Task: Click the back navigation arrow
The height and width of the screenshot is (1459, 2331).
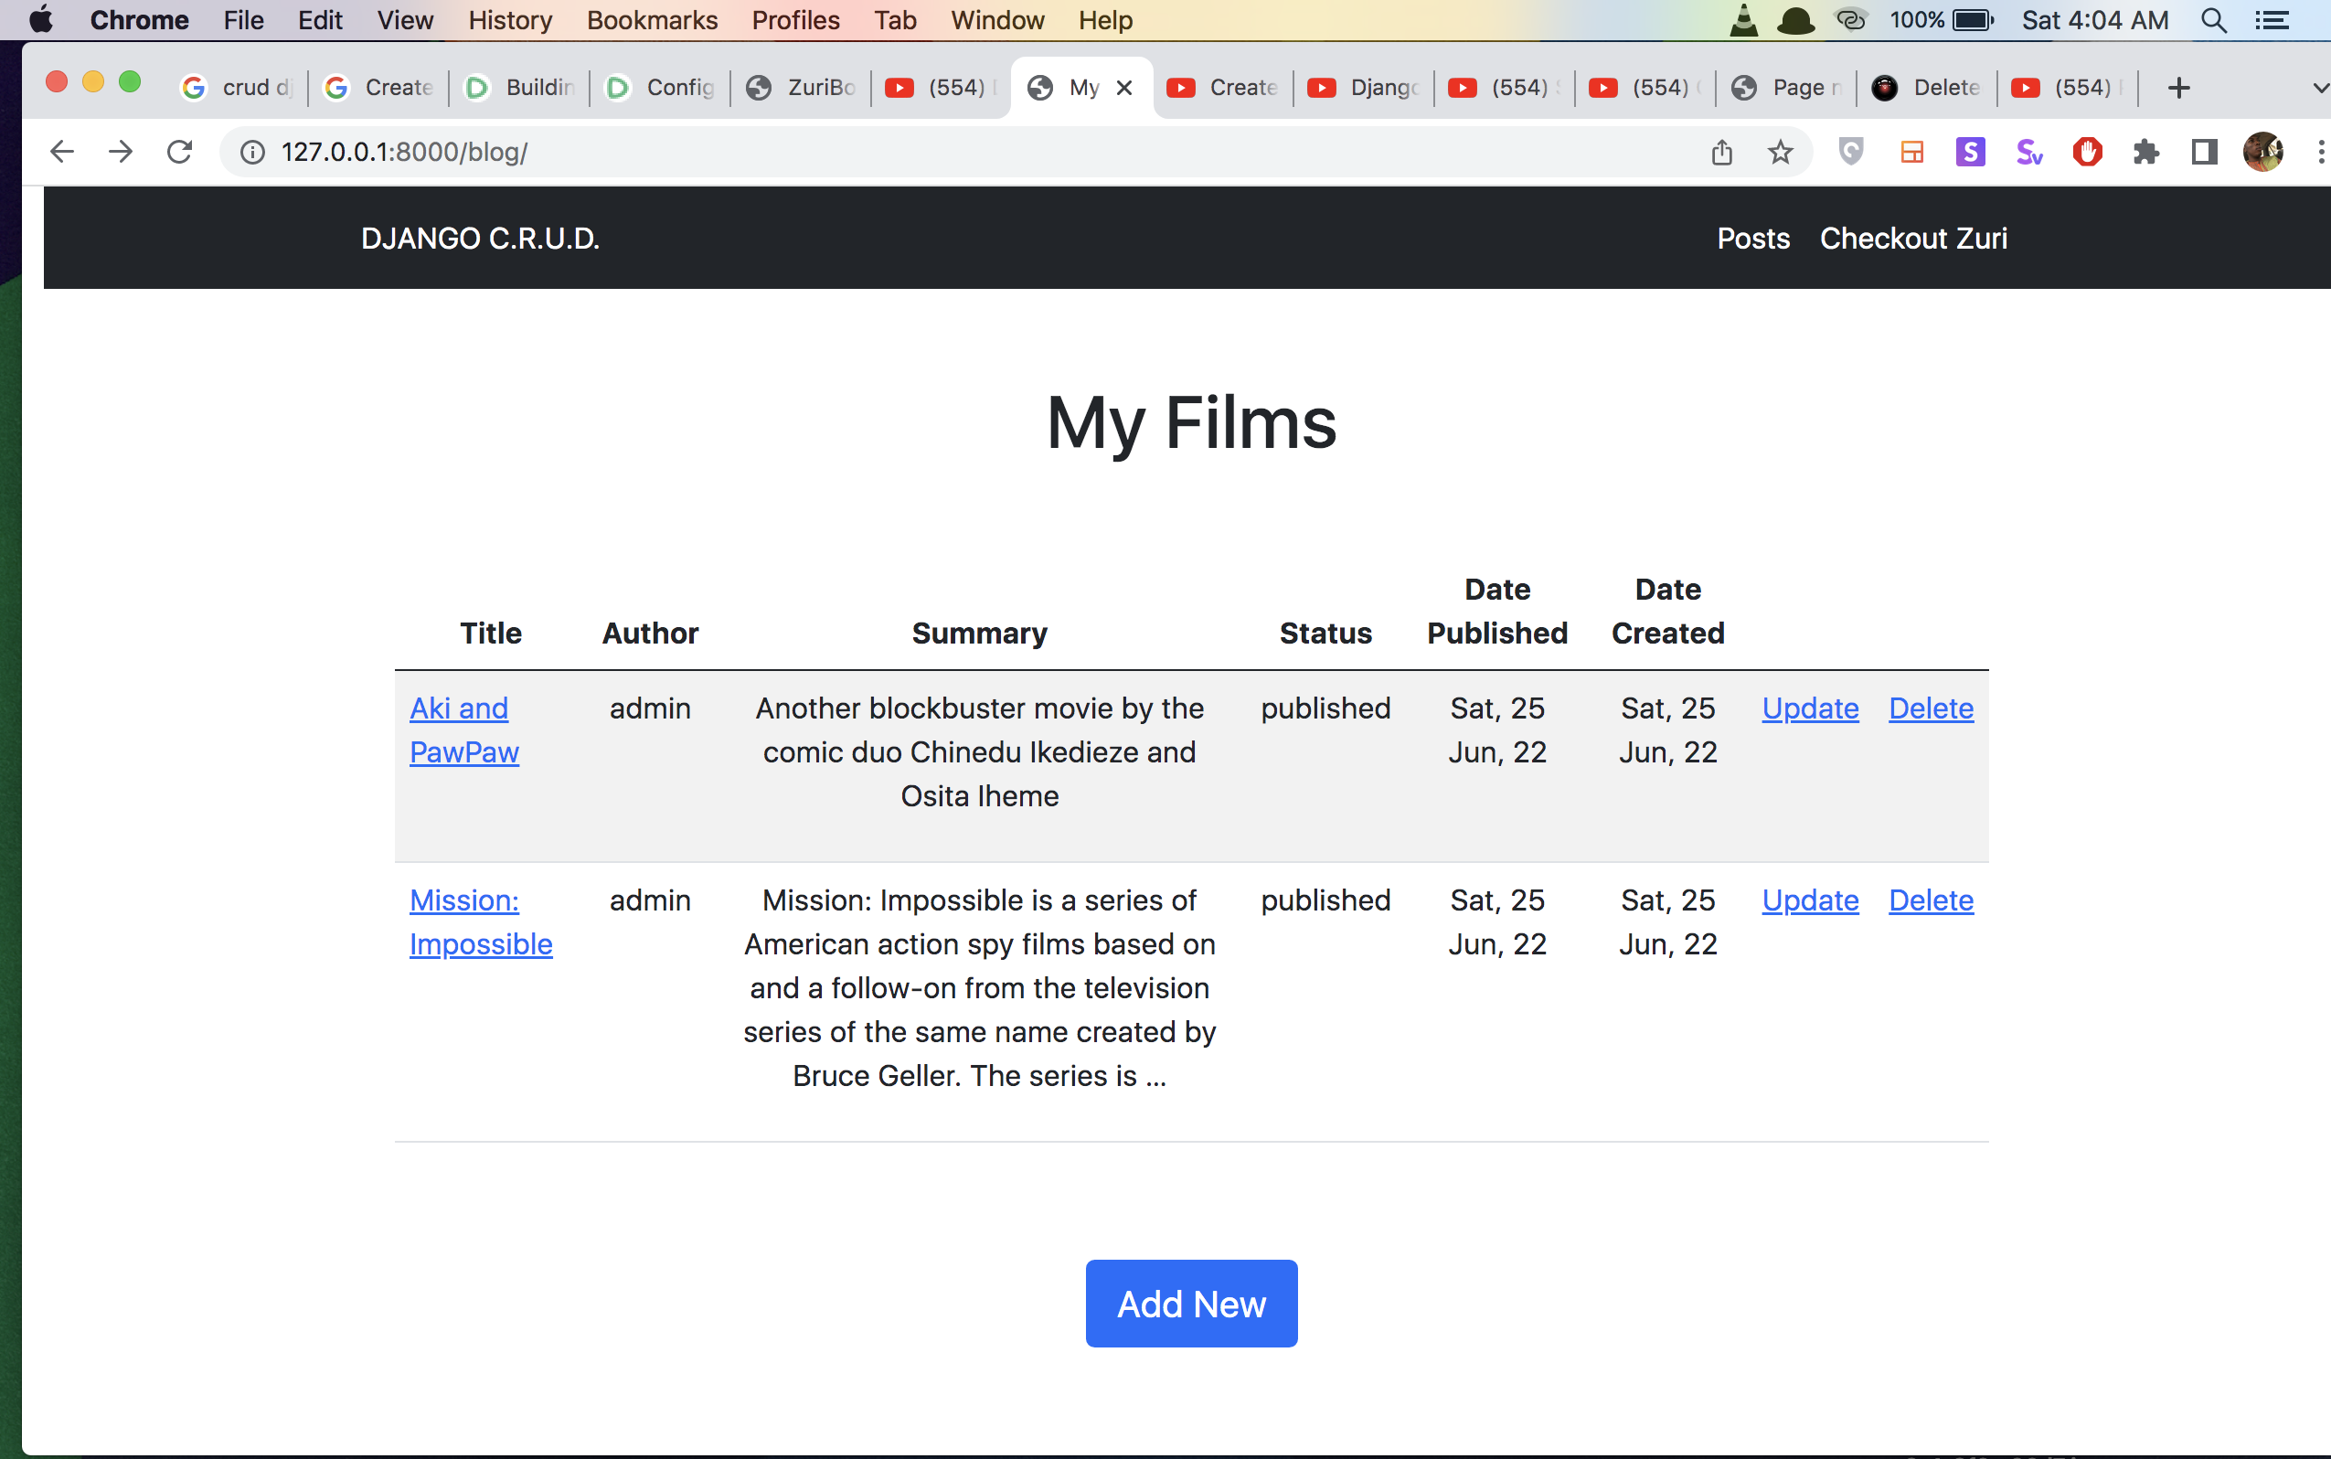Action: 62,152
